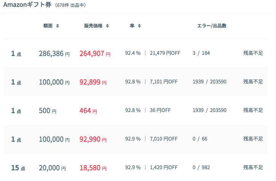This screenshot has height=181, width=276.
Task: Click 残高不足 in the 18,580 円 row
Action: point(253,167)
